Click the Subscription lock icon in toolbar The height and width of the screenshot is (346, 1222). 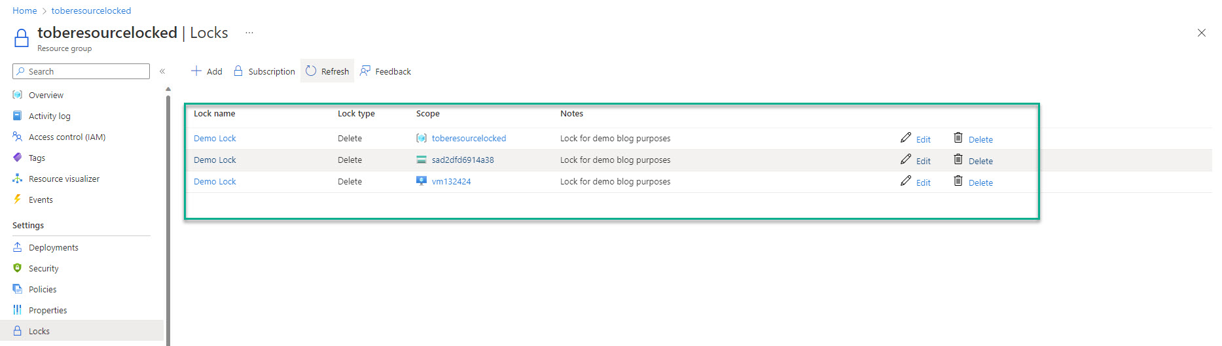tap(238, 71)
